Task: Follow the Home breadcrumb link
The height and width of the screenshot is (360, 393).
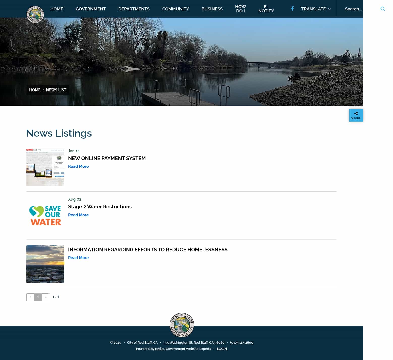Action: click(35, 90)
